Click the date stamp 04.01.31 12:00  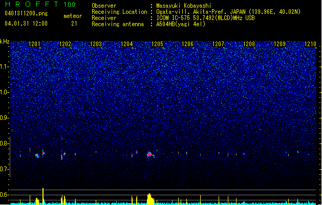coord(26,24)
